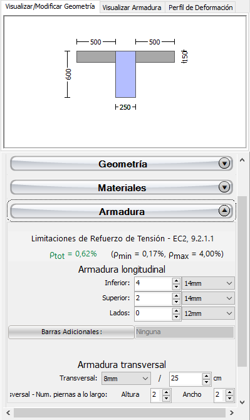Expand the Geometría section arrow

pyautogui.click(x=224, y=164)
